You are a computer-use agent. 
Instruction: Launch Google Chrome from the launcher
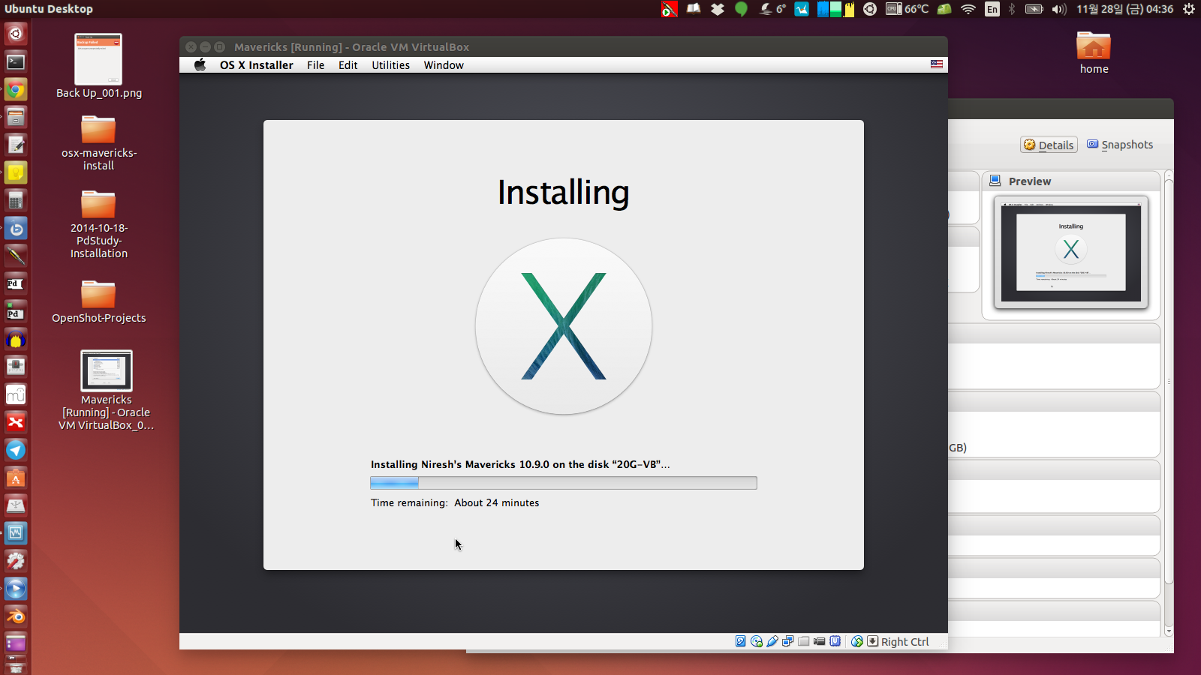(x=16, y=90)
